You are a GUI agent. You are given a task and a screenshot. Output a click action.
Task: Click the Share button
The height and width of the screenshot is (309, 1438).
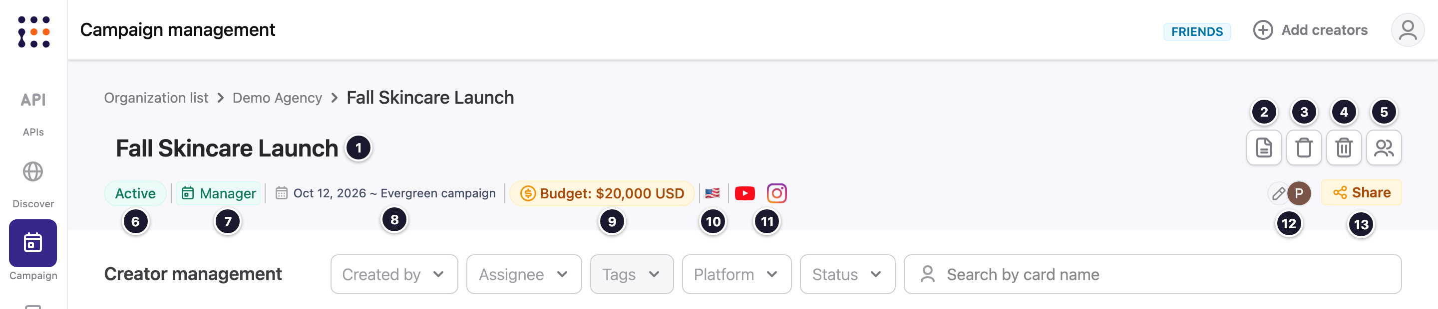click(x=1361, y=193)
